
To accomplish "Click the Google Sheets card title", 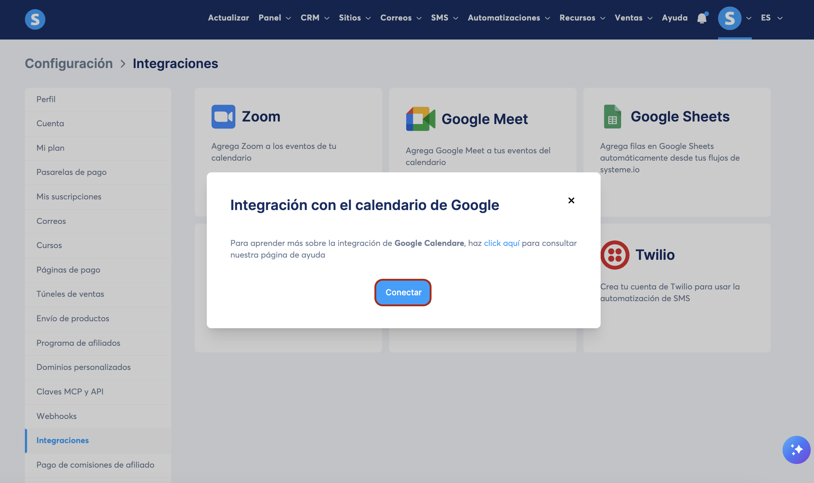I will pos(680,117).
